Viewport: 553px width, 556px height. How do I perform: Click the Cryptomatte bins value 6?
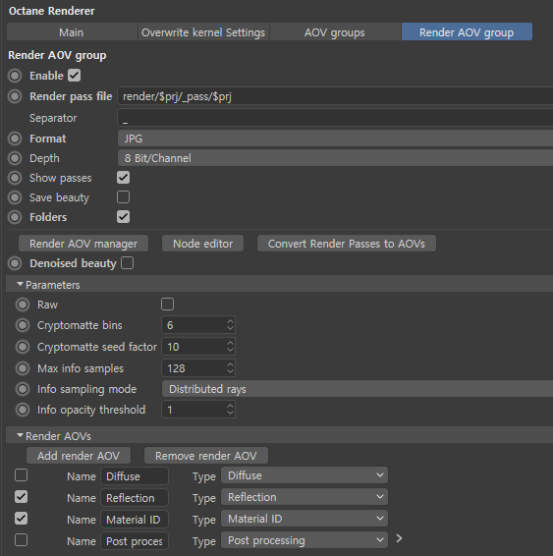coord(170,325)
